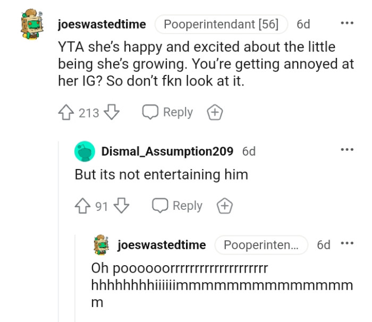Click the truncated Pooperinten… flair badge
Screen dimensions: 372x322
point(261,245)
